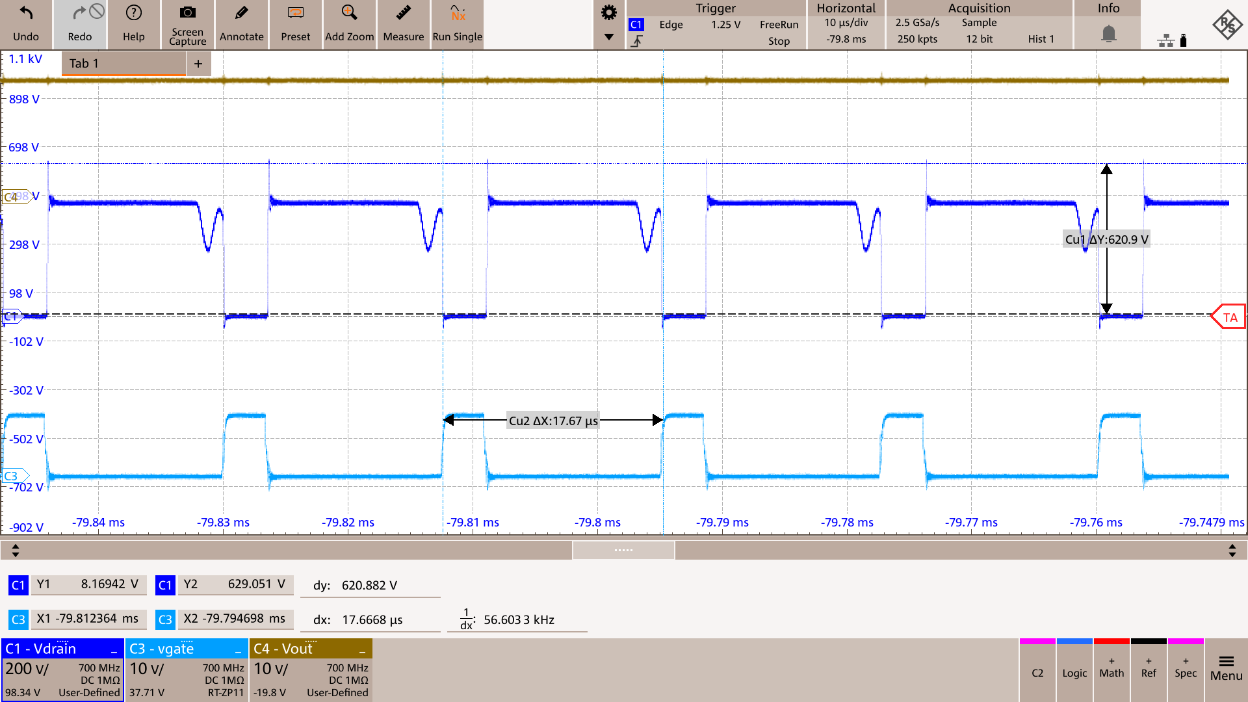The width and height of the screenshot is (1248, 702).
Task: Select the Annotate tool
Action: [241, 23]
